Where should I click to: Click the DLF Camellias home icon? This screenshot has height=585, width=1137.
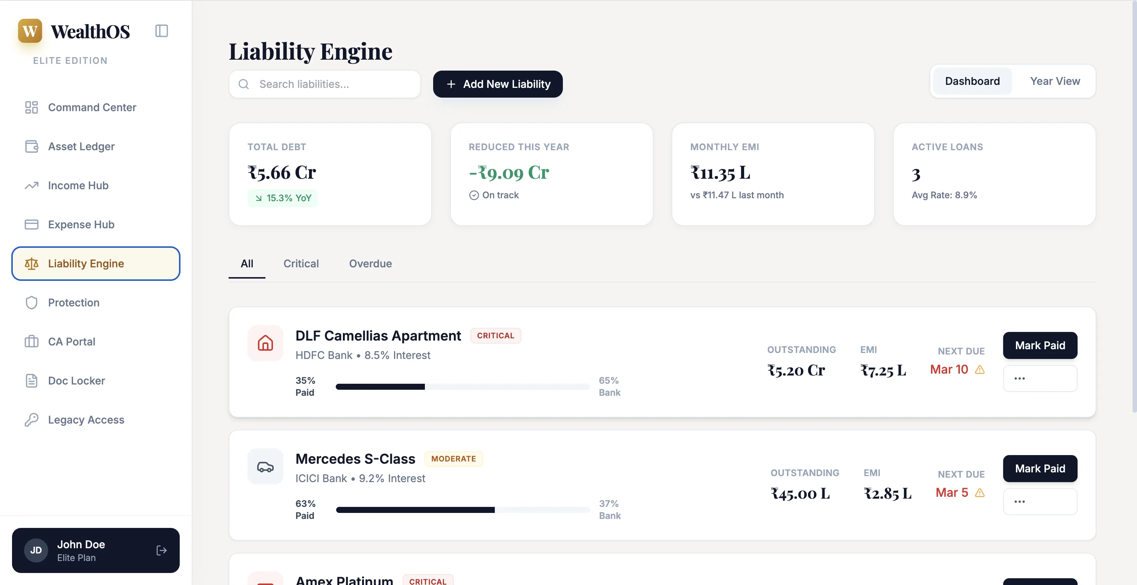tap(265, 343)
